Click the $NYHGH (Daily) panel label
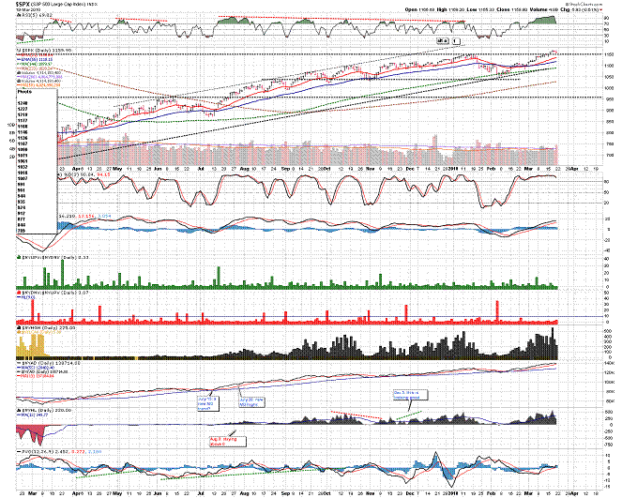This screenshot has width=622, height=498. tap(46, 328)
